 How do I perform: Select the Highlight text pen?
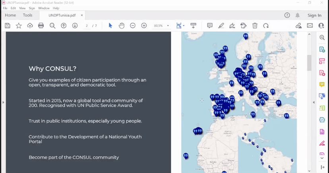pos(221,26)
